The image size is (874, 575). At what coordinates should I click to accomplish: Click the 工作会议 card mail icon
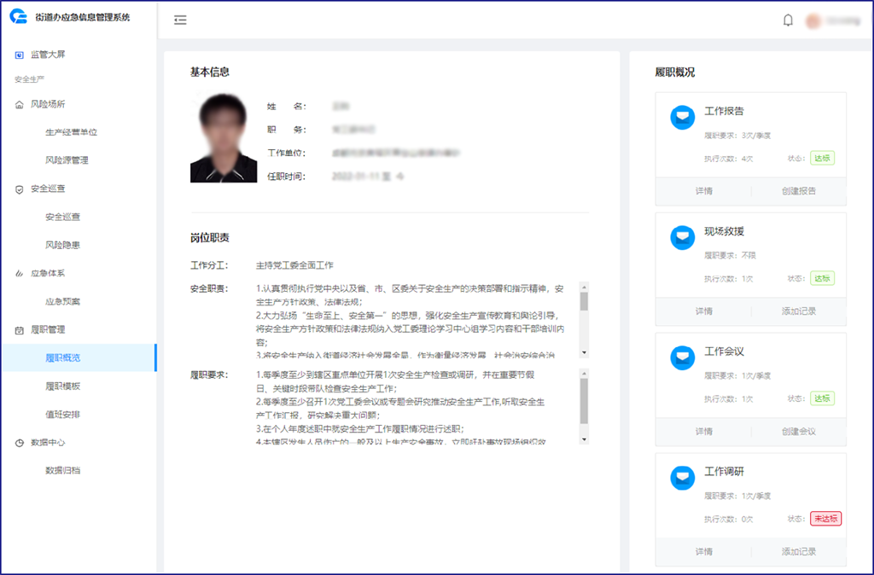click(682, 357)
